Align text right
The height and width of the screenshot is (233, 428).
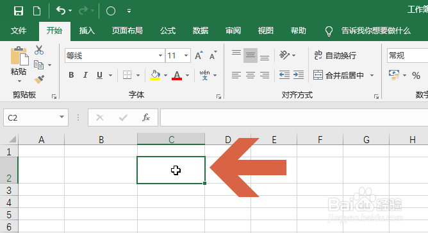[265, 75]
